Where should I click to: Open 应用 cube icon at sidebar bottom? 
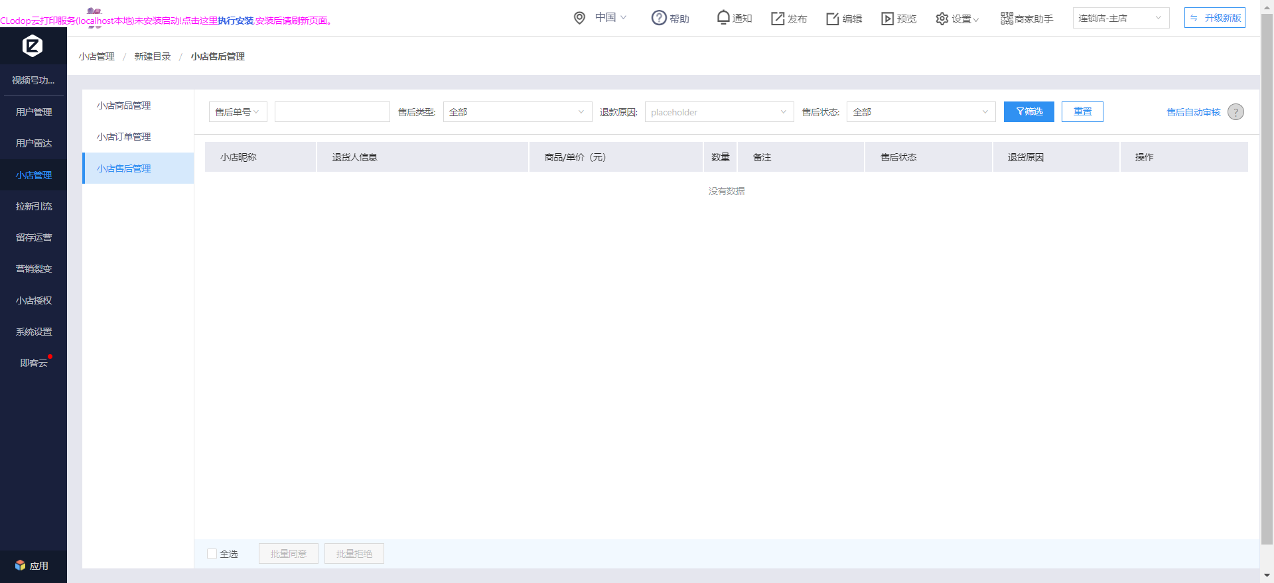[20, 566]
